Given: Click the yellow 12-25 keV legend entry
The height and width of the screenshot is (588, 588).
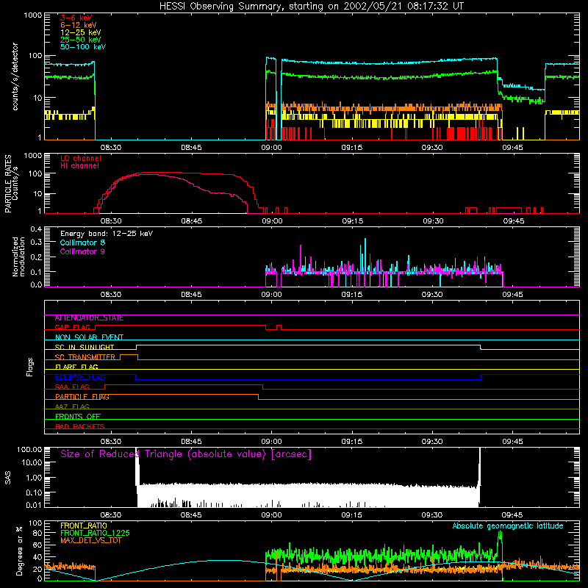Looking at the screenshot, I should [x=81, y=32].
